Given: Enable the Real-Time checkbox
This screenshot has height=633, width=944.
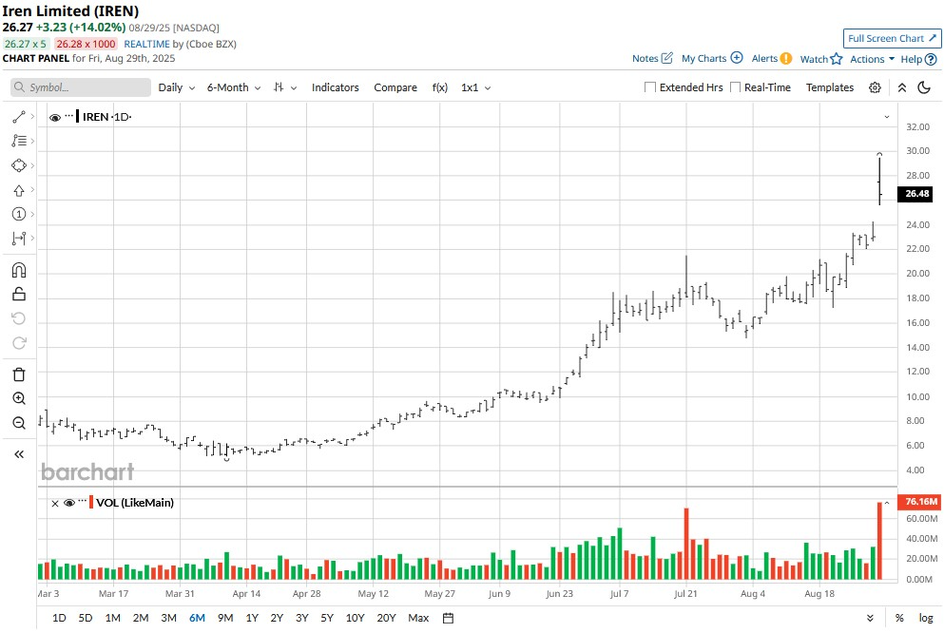Looking at the screenshot, I should point(735,87).
